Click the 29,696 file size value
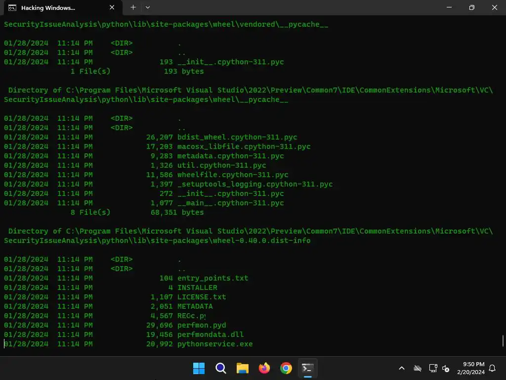This screenshot has height=380, width=506. [160, 325]
